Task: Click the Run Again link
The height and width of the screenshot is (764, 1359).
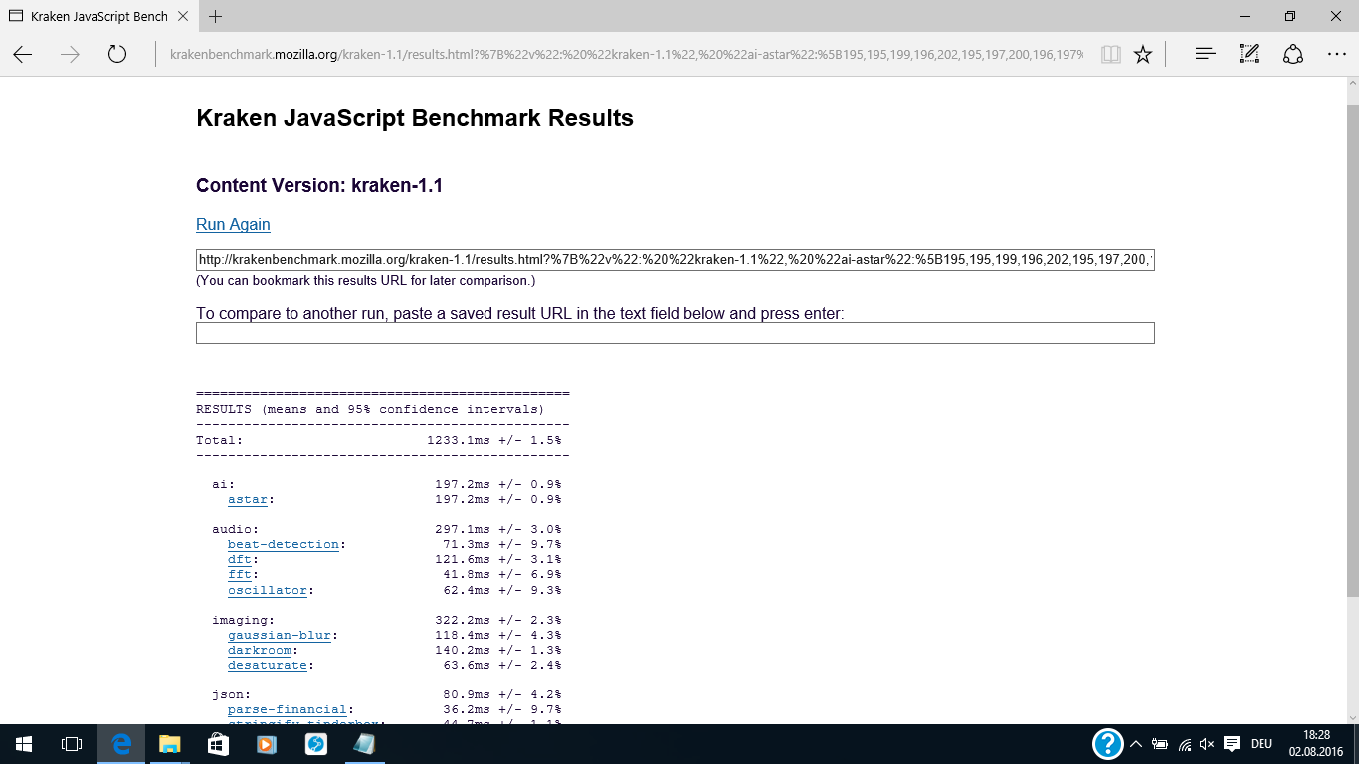Action: pos(233,225)
